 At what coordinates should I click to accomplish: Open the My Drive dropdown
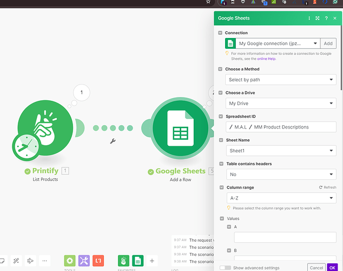281,103
